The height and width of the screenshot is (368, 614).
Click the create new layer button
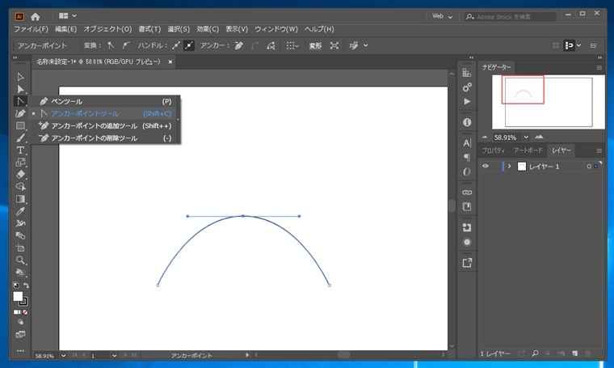tap(575, 353)
